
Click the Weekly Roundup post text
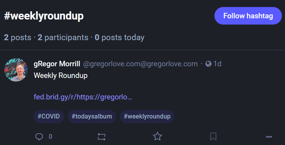[61, 75]
